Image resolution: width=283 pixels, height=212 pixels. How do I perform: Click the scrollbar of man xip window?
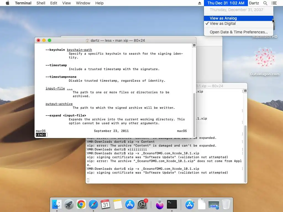(194, 115)
